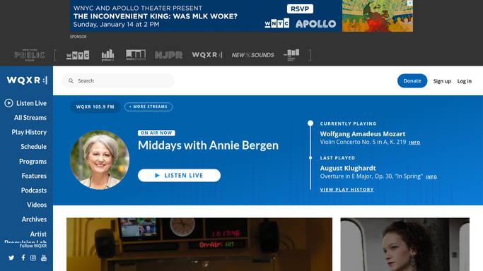Open Schedule in sidebar menu
The height and width of the screenshot is (271, 483).
pos(33,147)
